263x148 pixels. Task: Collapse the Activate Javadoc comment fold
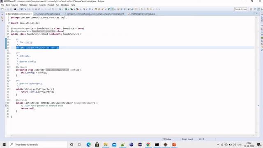tap(10, 53)
